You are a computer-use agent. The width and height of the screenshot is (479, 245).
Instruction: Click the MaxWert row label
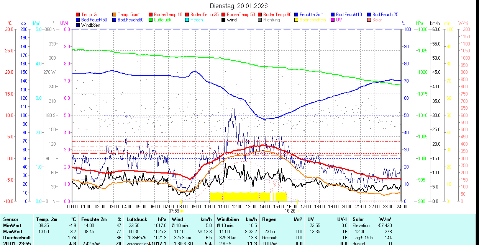tap(13, 232)
